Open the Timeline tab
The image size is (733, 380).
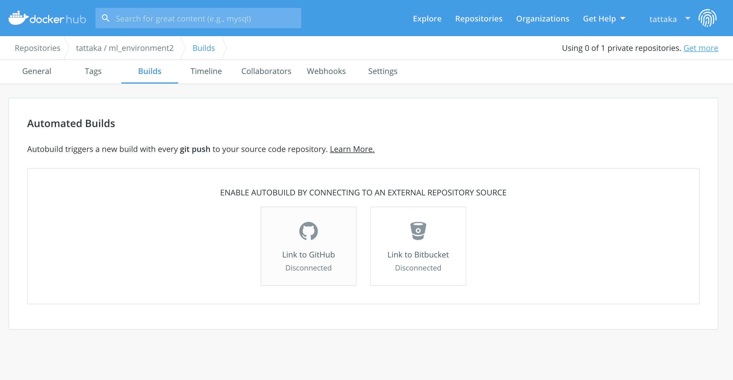(x=206, y=71)
